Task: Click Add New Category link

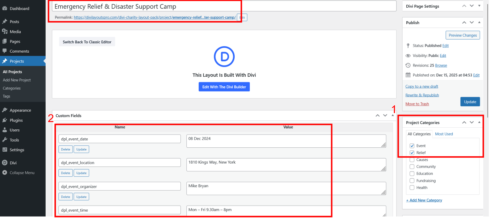Action: (x=424, y=200)
